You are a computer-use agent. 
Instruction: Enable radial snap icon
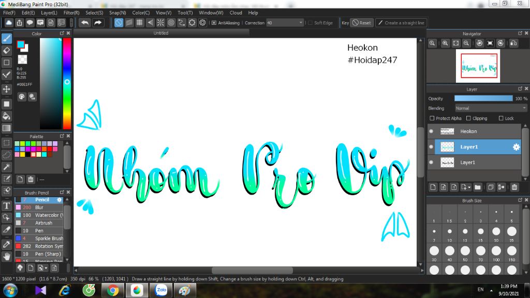(160, 23)
